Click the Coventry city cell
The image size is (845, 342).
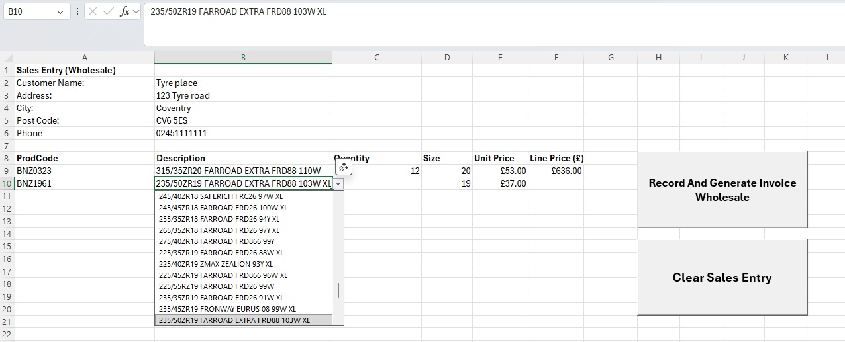coord(243,108)
